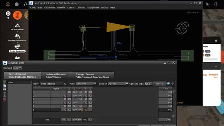Open the Parameters menu
The width and height of the screenshot is (224, 126).
tap(49, 8)
